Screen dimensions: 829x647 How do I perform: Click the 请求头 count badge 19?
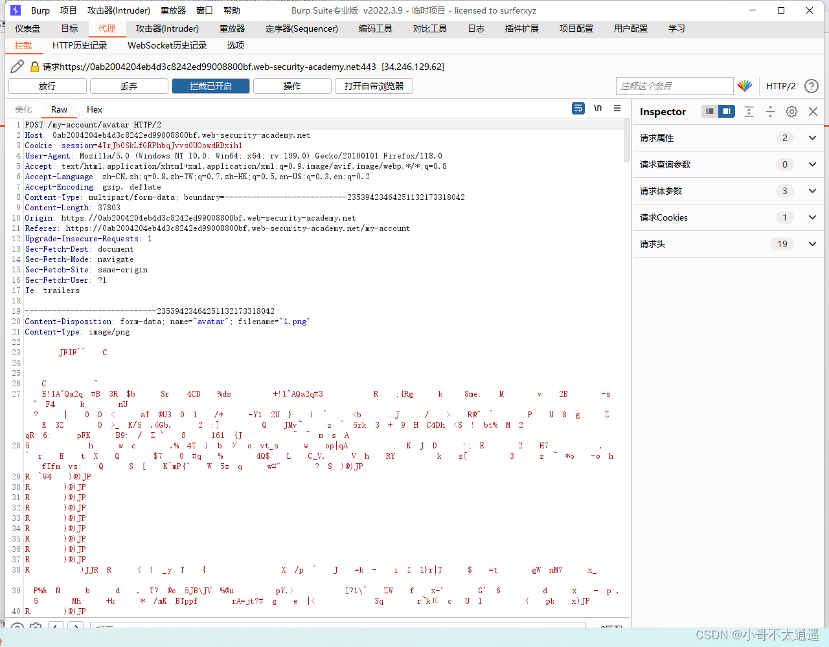tap(782, 244)
